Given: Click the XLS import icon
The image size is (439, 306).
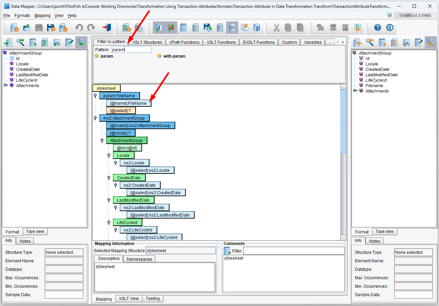Looking at the screenshot, I should point(63,27).
